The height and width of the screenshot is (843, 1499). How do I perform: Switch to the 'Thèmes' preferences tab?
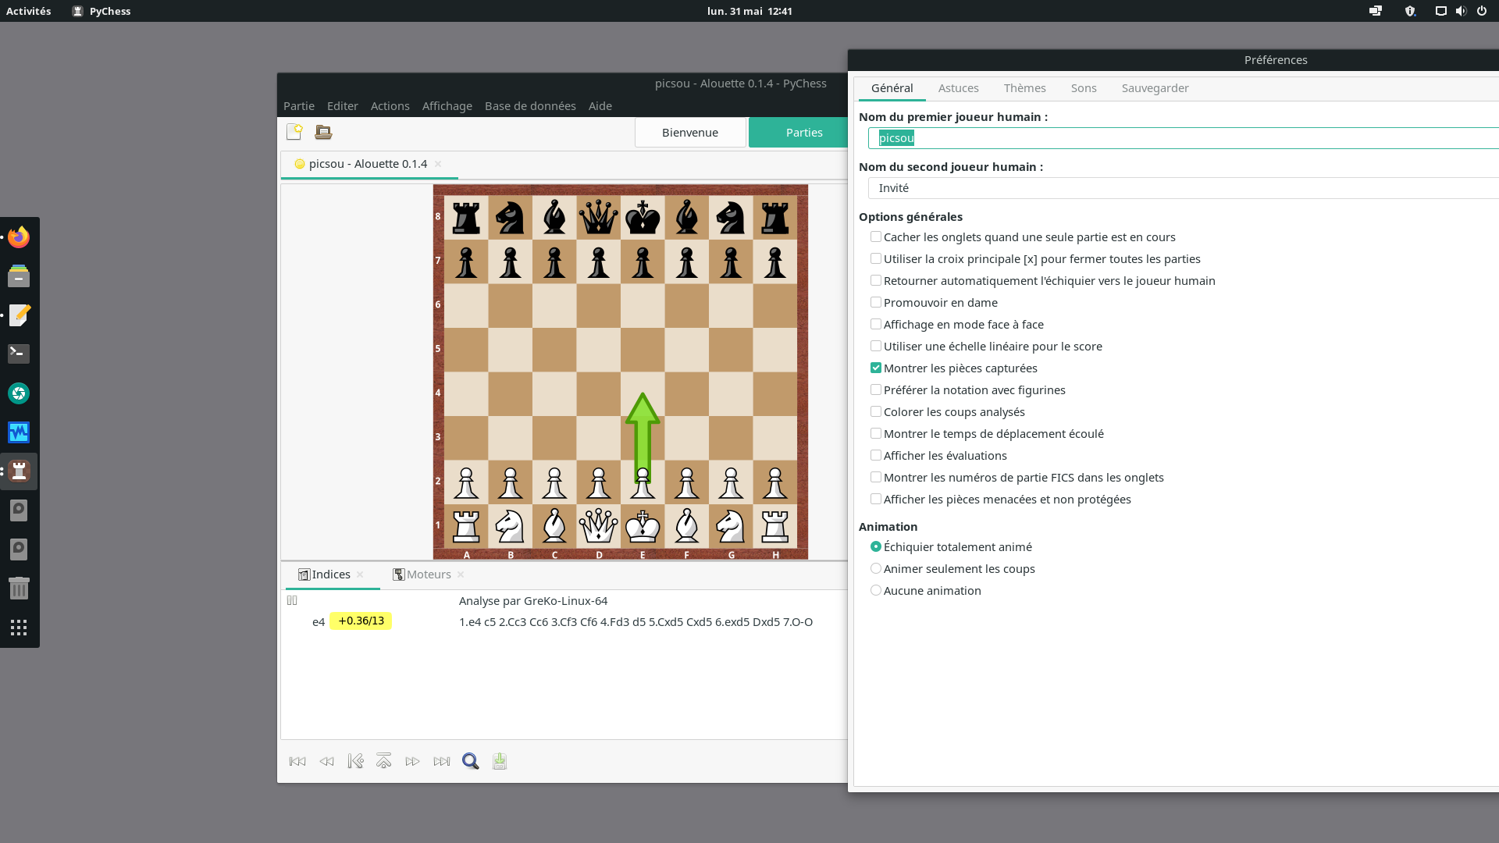1024,87
